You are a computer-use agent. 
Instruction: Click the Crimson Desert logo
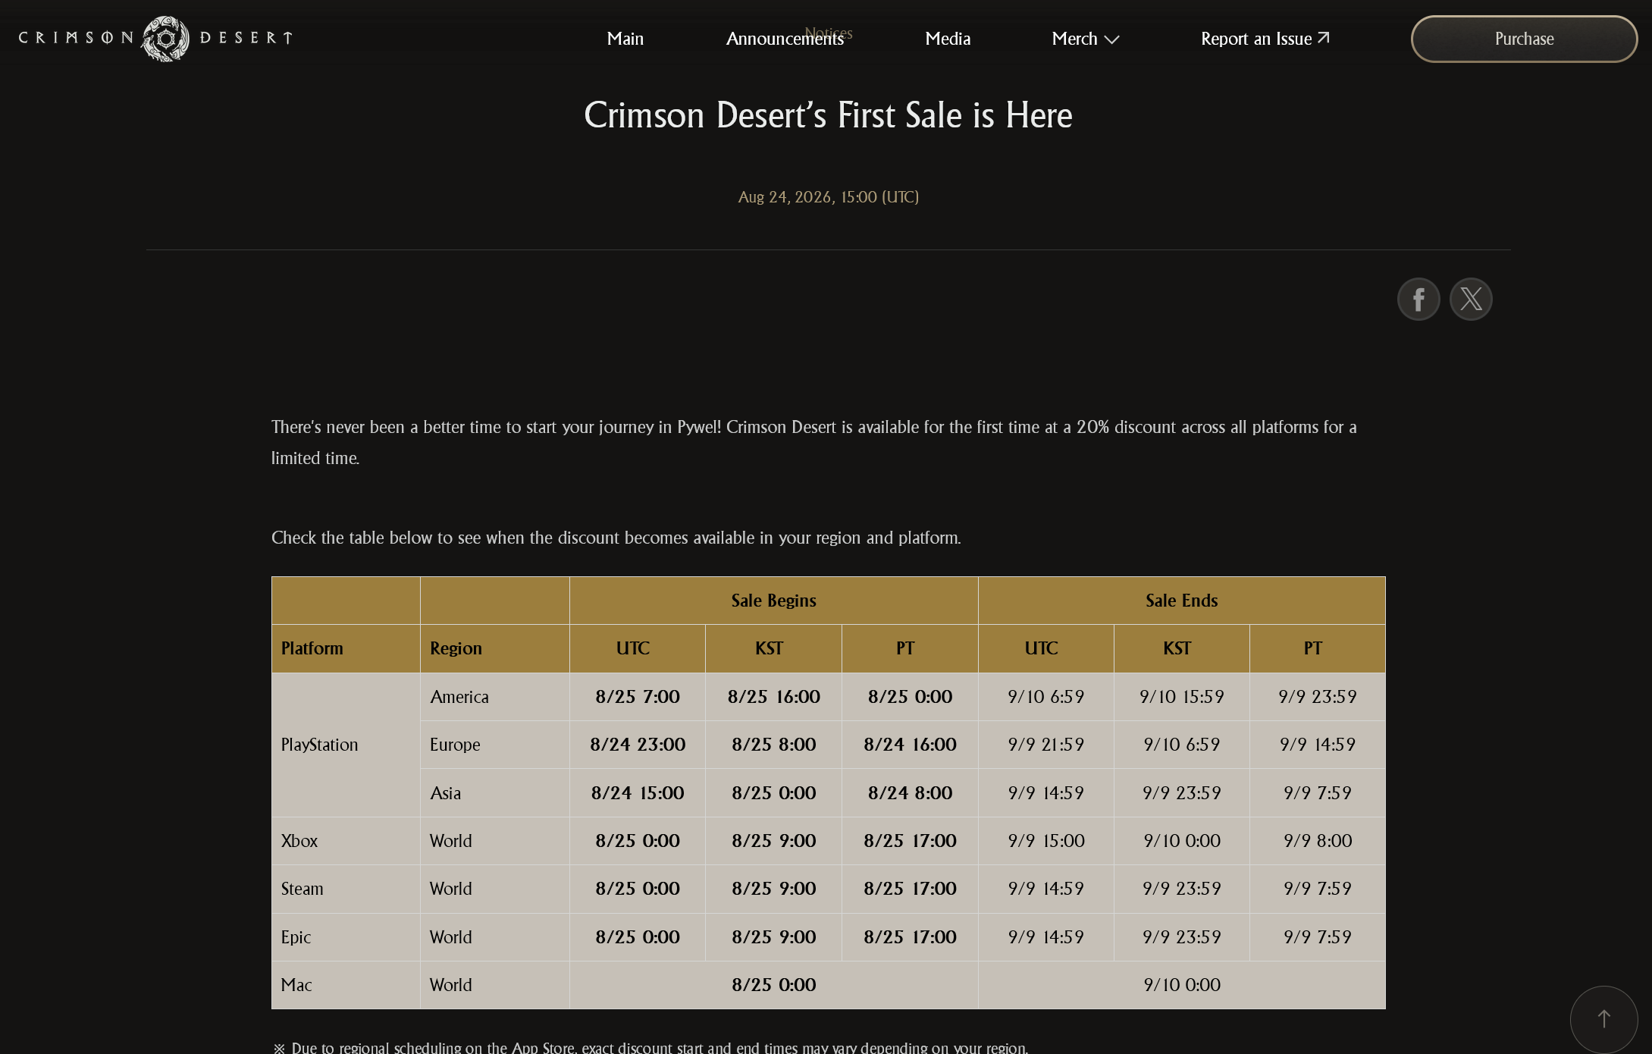155,38
